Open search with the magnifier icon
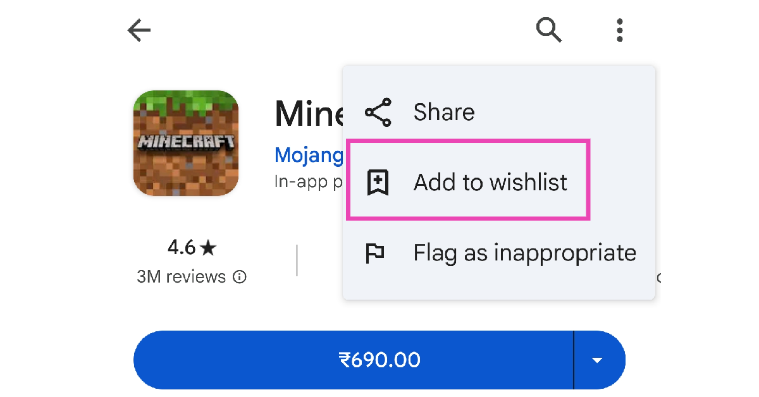Viewport: 759px width, 397px height. pos(549,30)
